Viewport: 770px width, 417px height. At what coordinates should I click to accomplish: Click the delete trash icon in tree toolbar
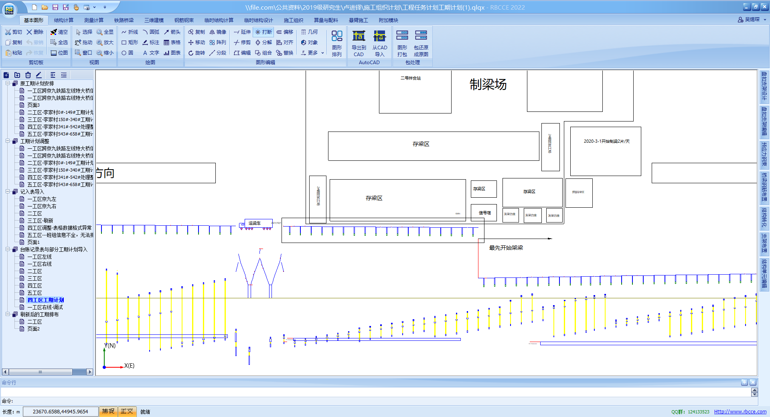28,75
